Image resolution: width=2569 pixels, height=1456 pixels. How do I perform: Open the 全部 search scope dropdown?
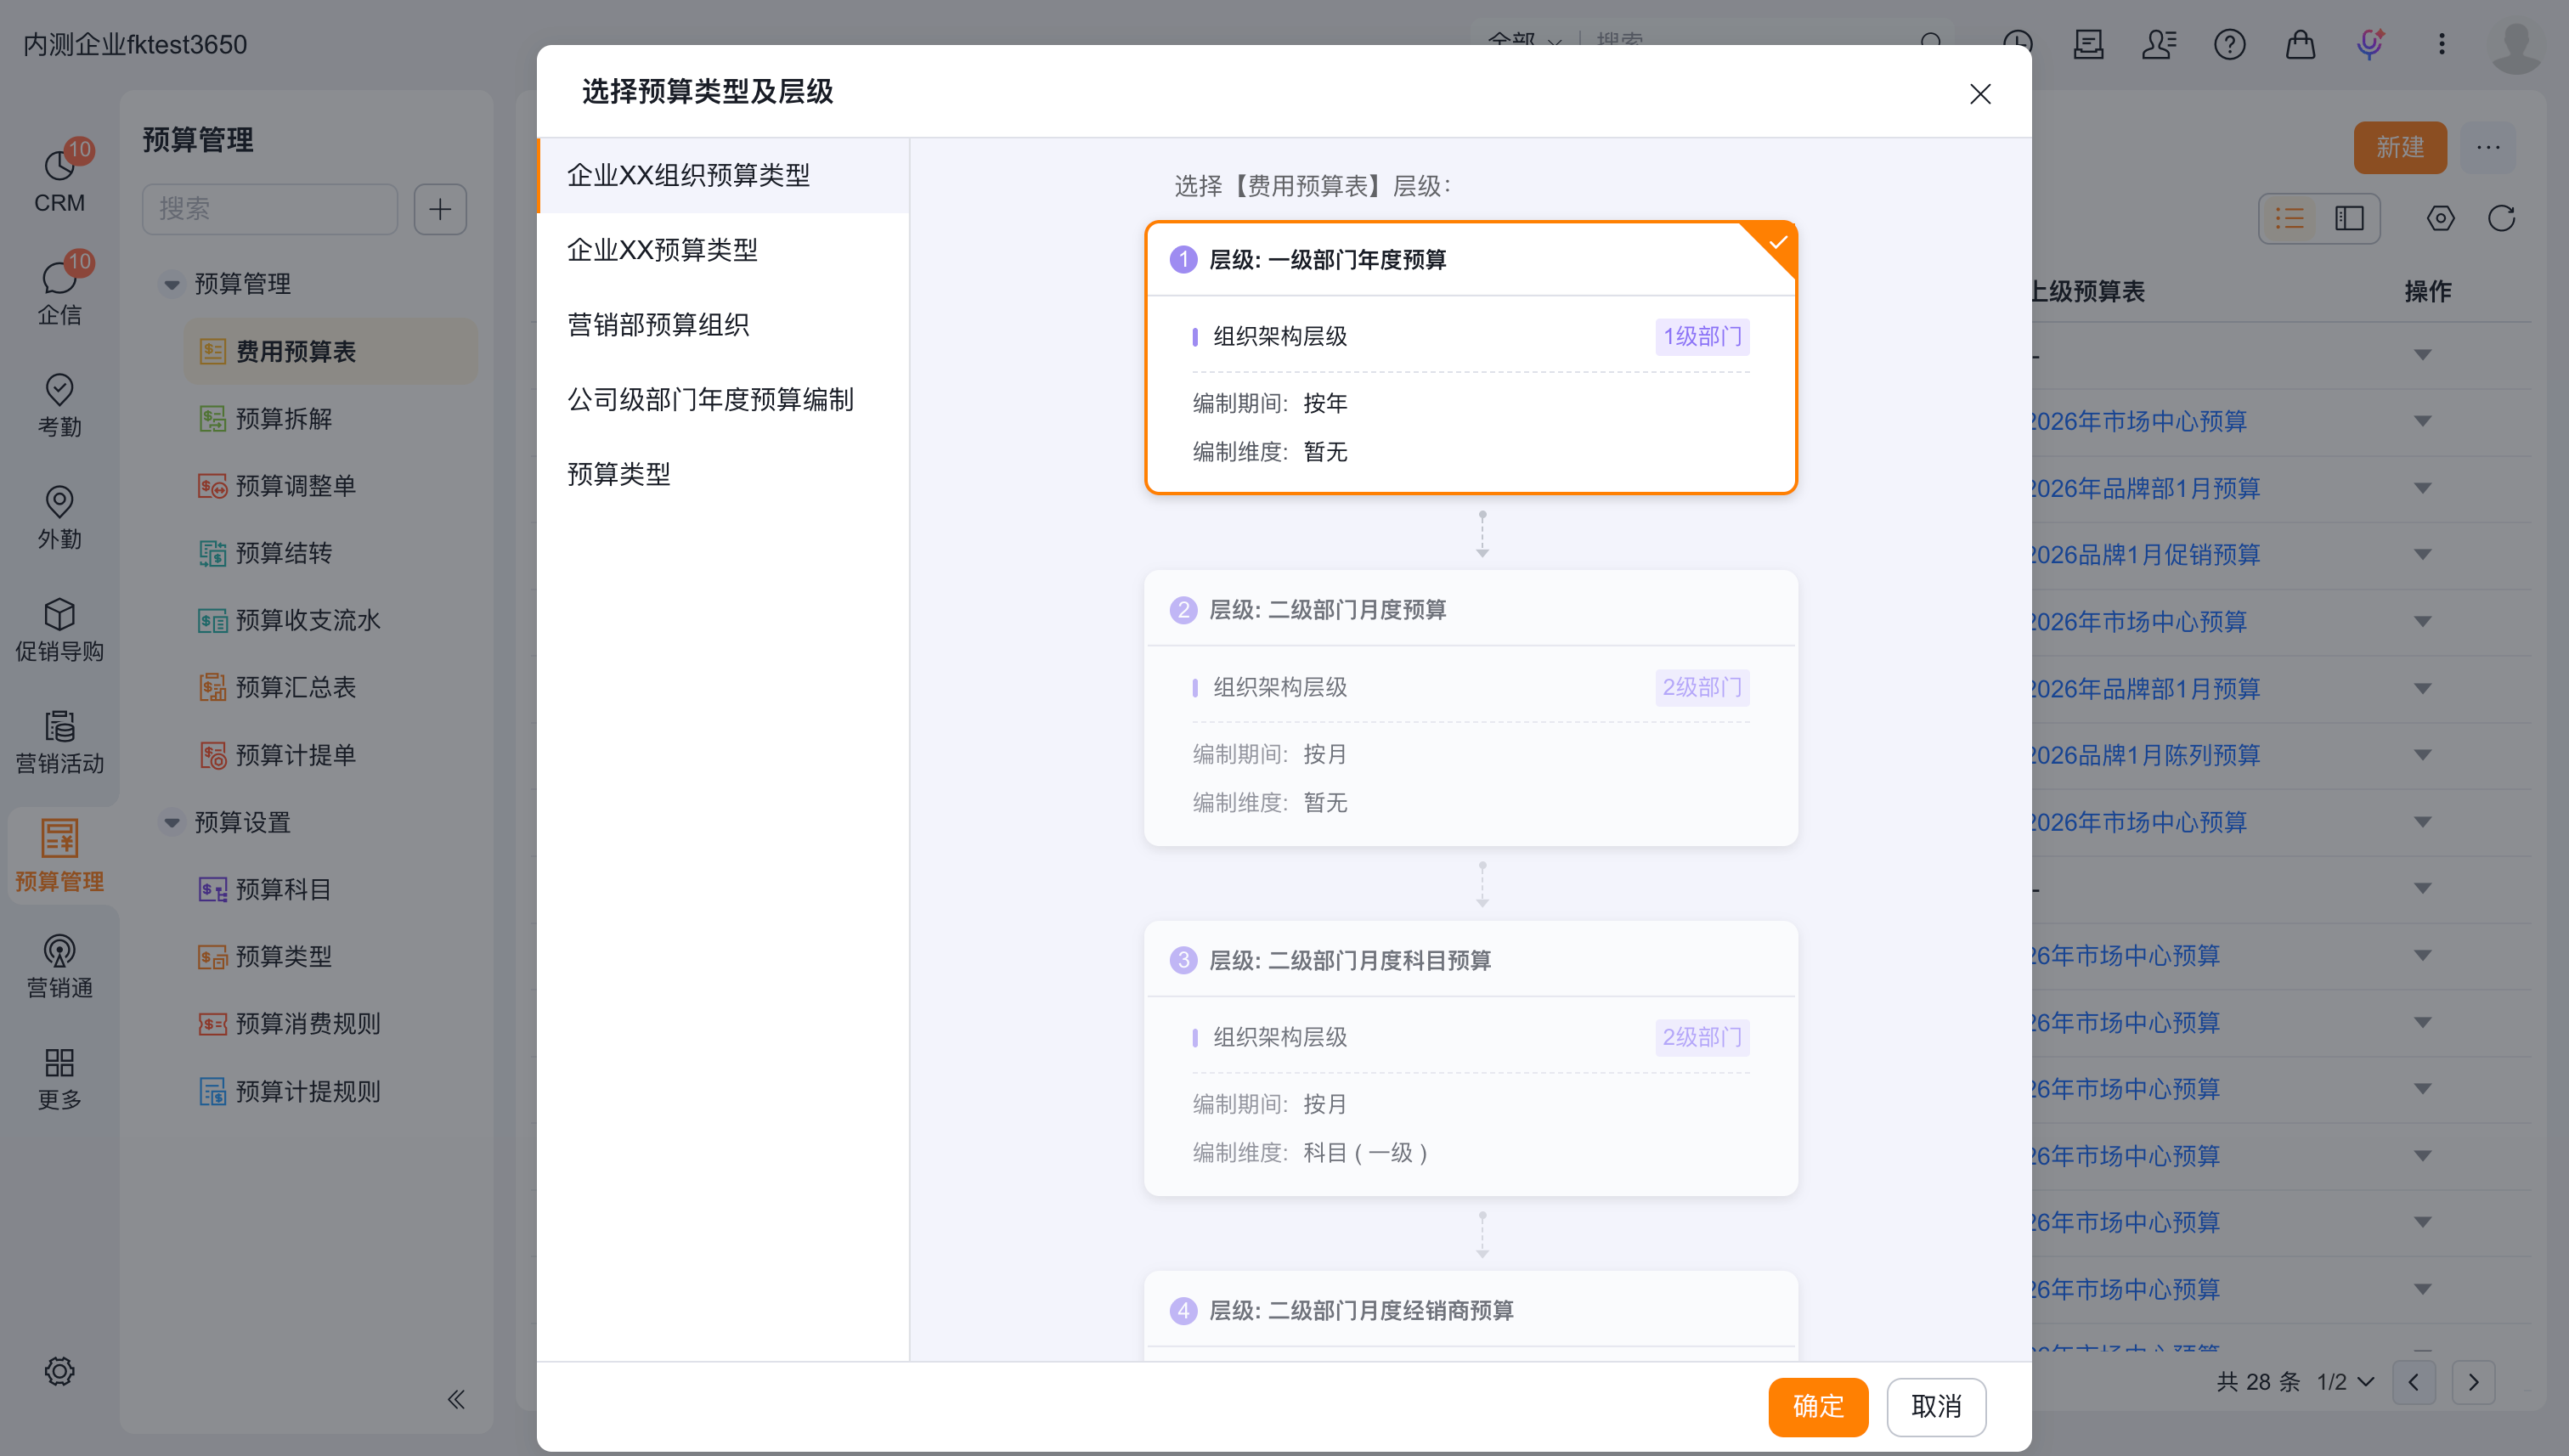pos(1523,41)
